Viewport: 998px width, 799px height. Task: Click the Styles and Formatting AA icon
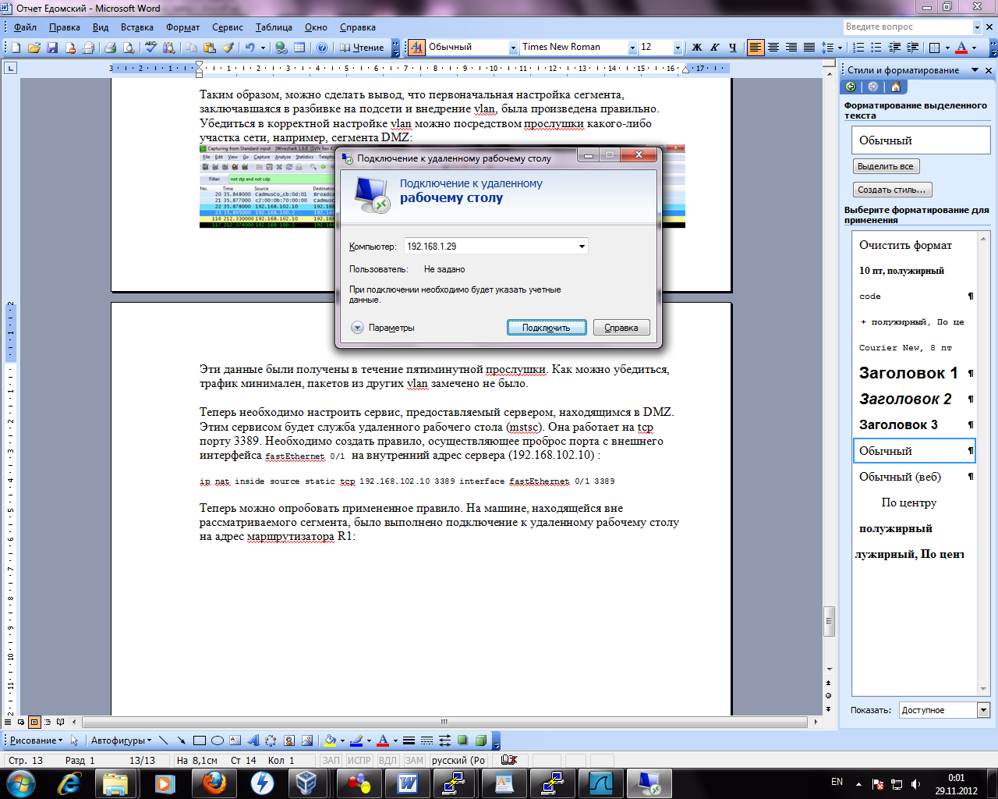416,48
